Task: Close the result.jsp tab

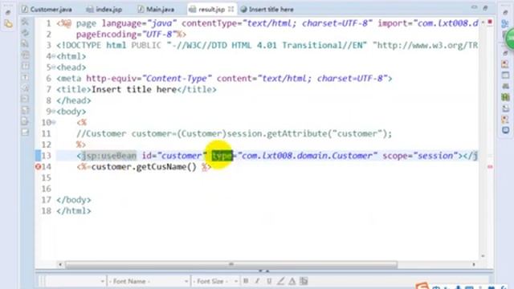Action: coord(231,9)
